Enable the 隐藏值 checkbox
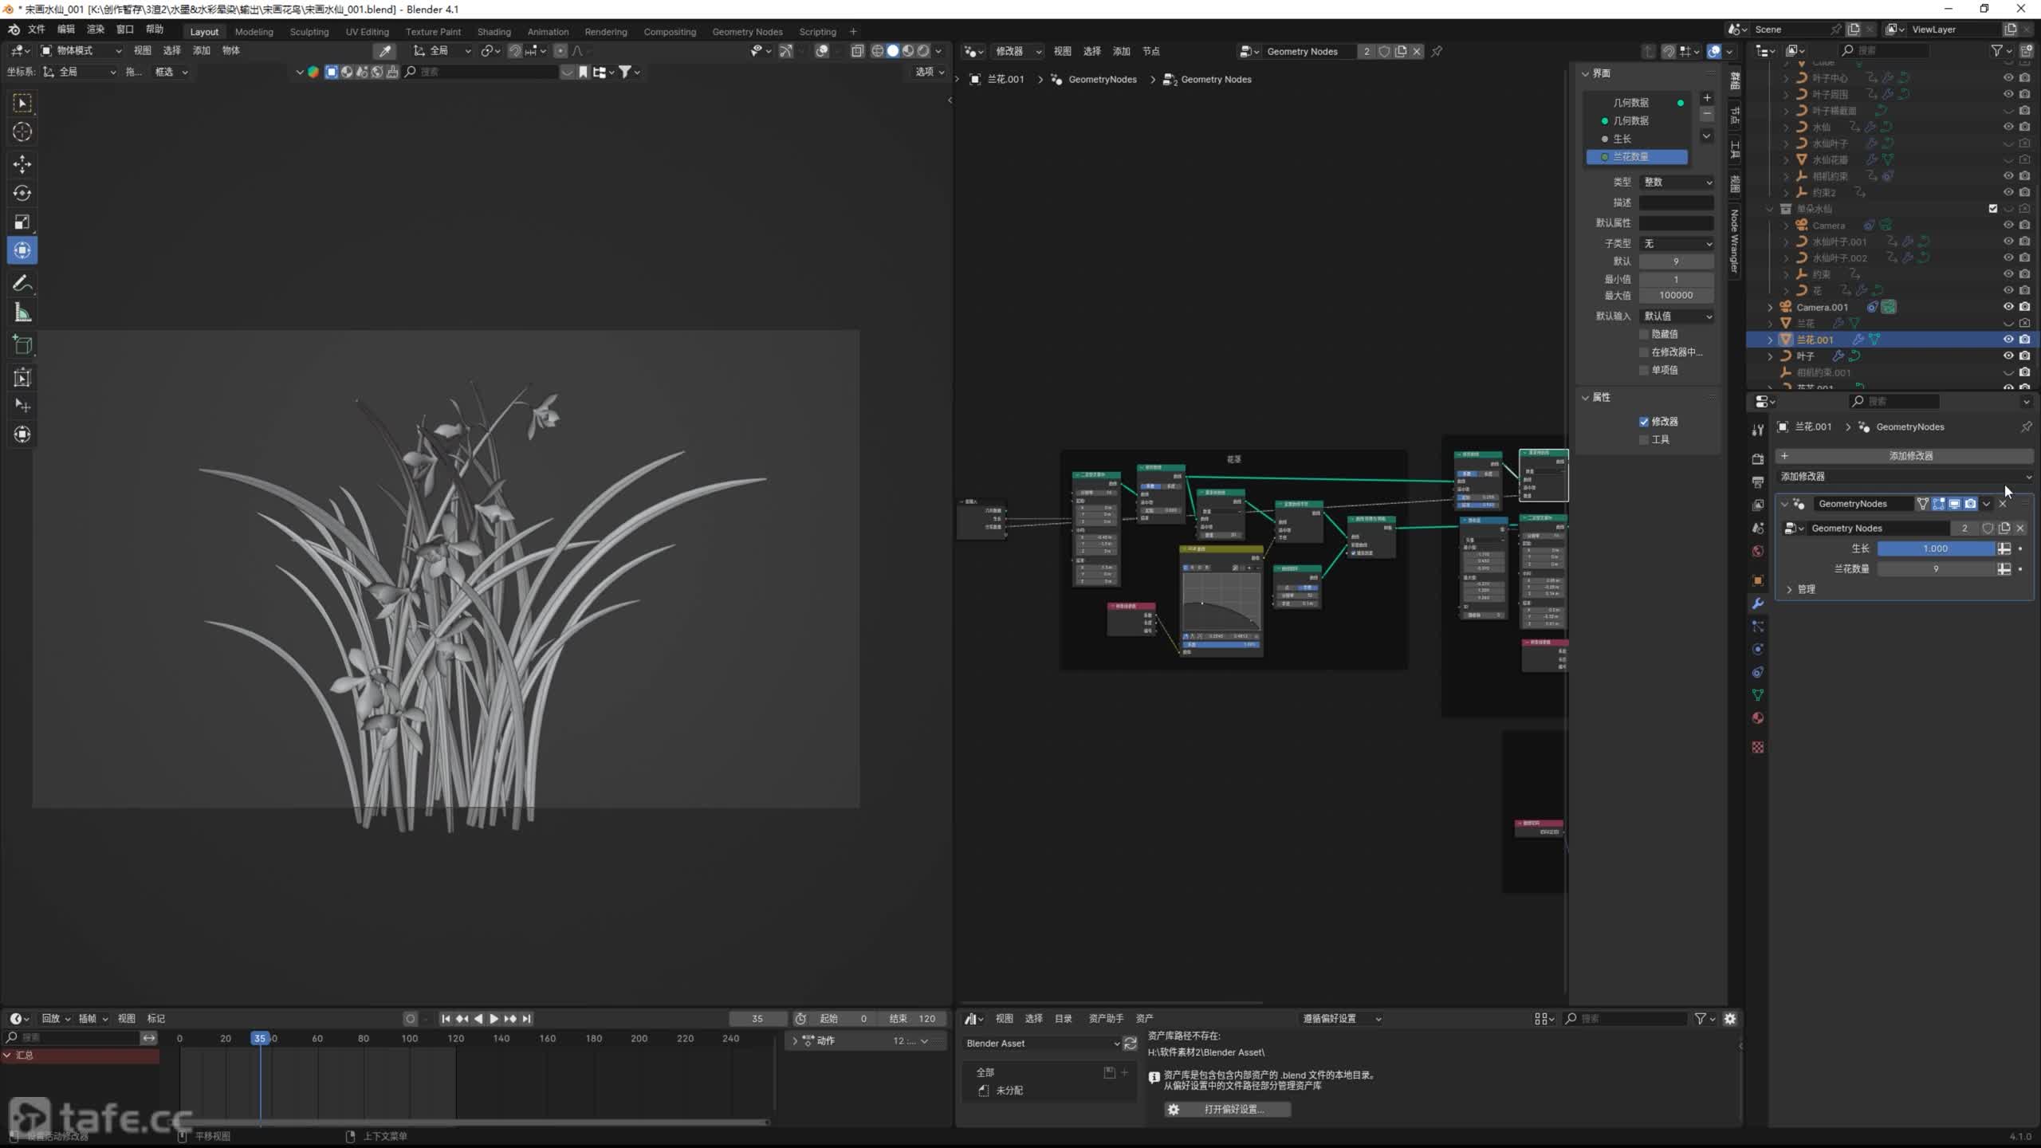Viewport: 2041px width, 1148px height. pos(1644,334)
